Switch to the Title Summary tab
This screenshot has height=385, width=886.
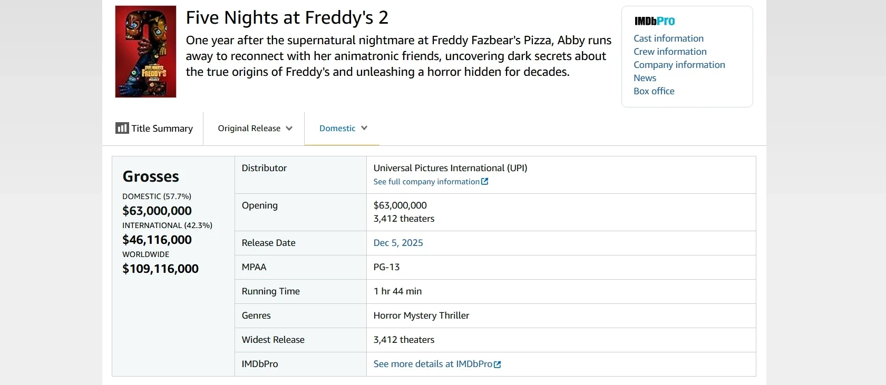pos(162,129)
